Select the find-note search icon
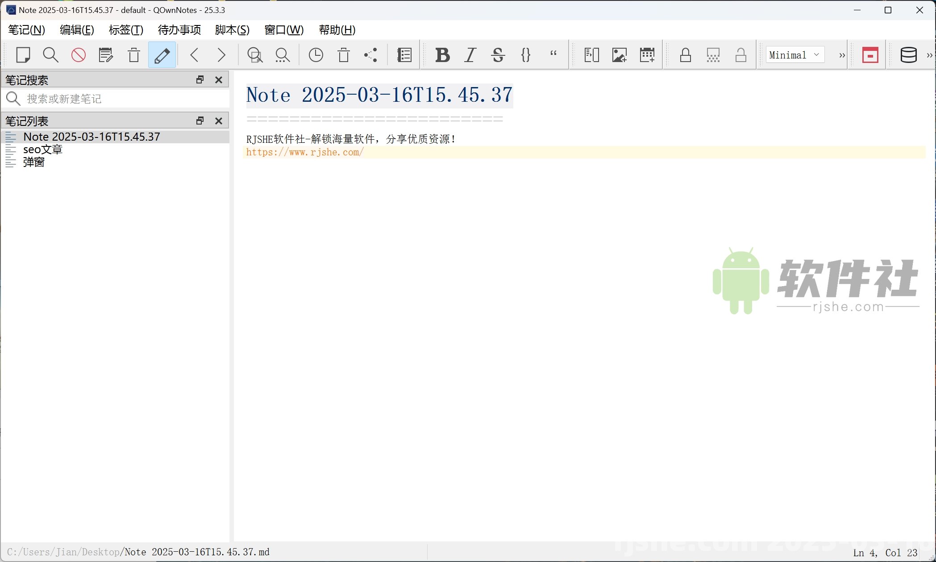936x562 pixels. pos(50,55)
